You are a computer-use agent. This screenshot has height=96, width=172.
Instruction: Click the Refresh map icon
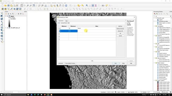click(x=66, y=6)
